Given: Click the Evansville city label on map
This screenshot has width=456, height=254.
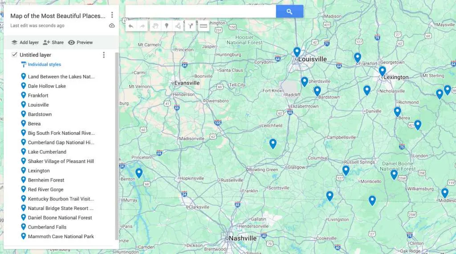Looking at the screenshot, I should tap(187, 83).
